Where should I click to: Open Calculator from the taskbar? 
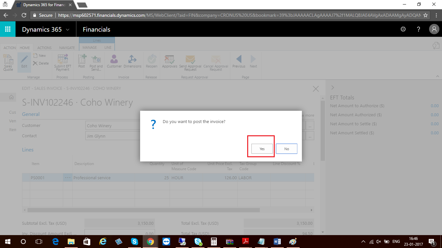[214, 242]
